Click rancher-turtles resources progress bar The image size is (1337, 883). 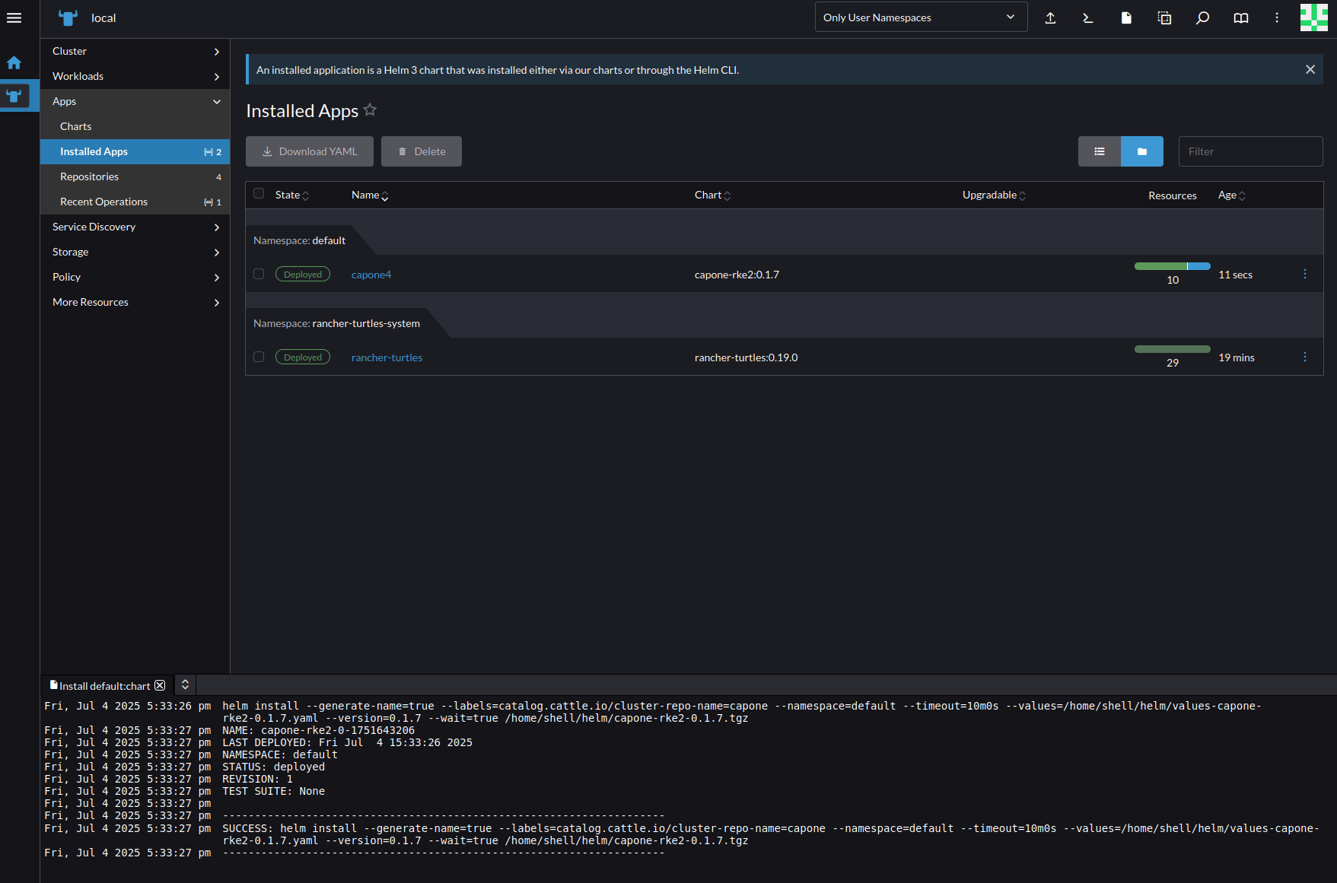point(1173,349)
